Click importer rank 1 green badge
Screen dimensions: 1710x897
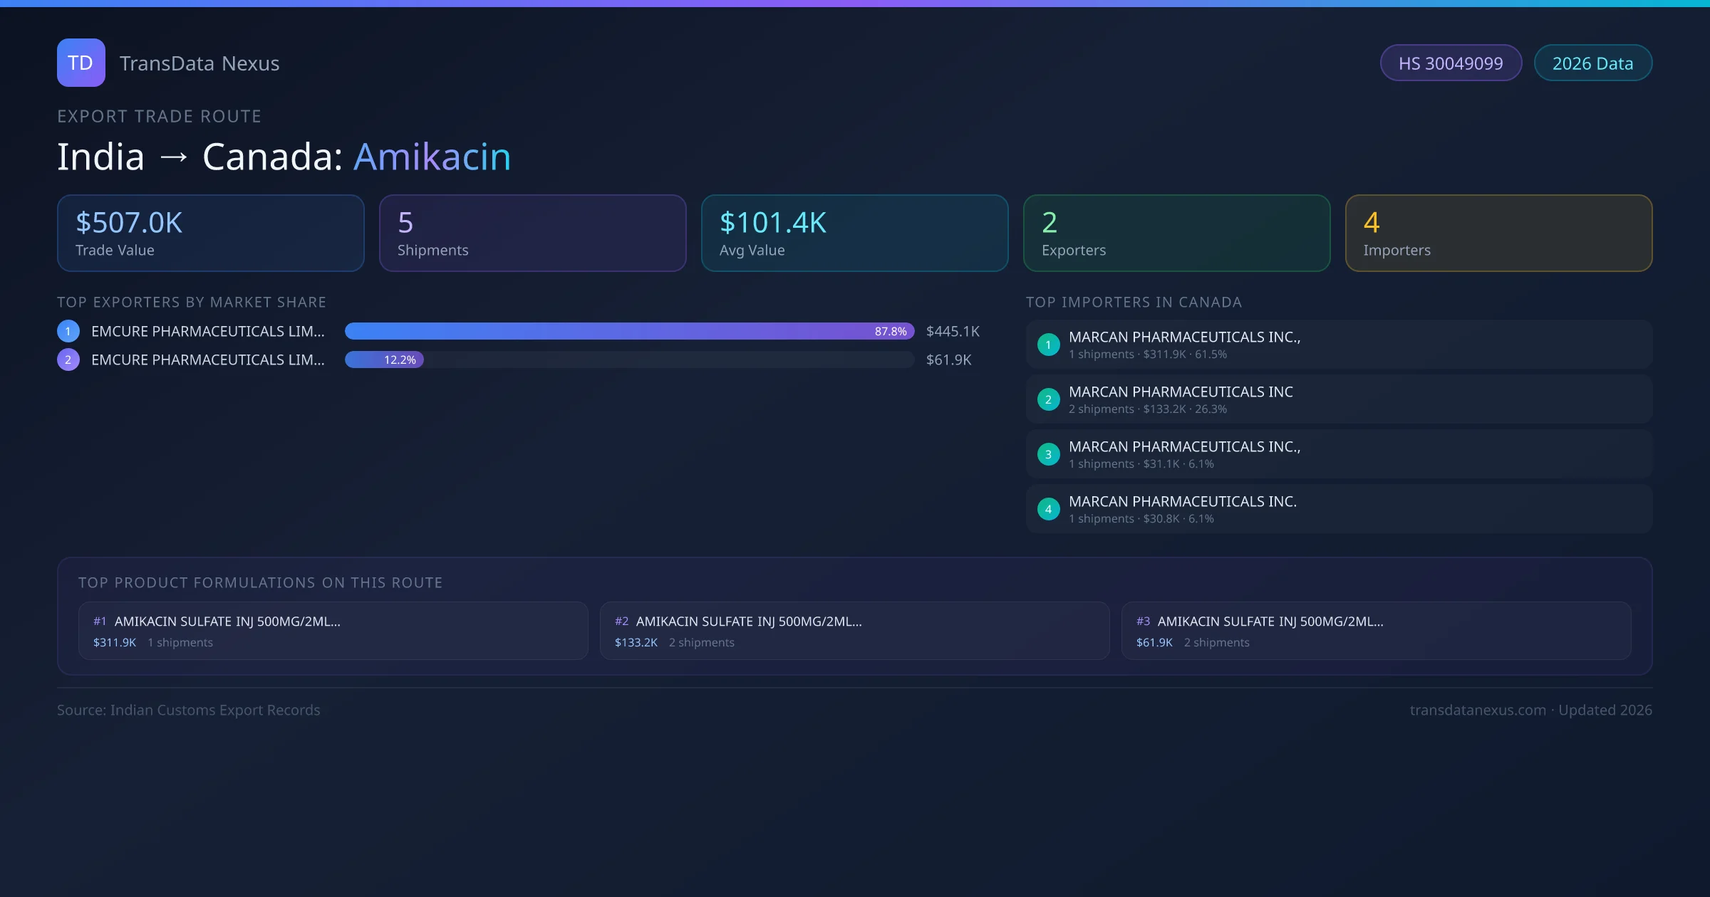pyautogui.click(x=1048, y=345)
